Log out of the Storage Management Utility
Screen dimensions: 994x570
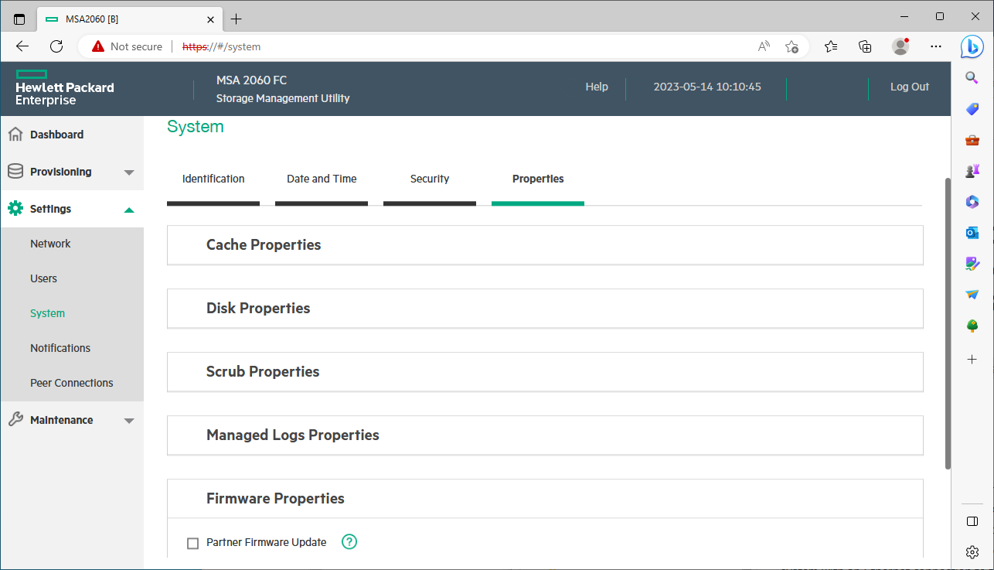(x=909, y=87)
